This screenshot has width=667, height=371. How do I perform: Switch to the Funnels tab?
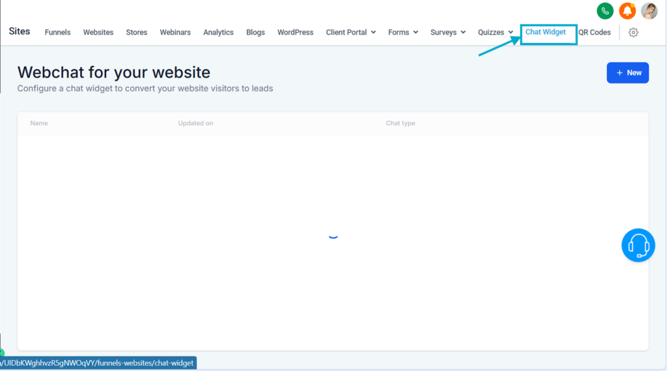click(x=57, y=33)
